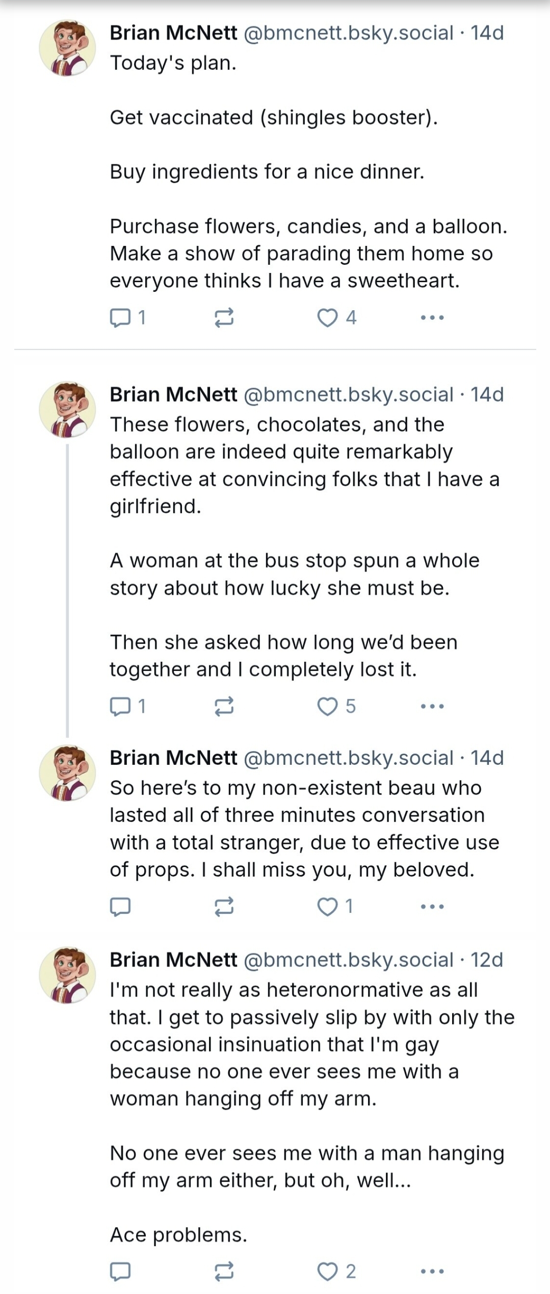Repost the non-existent beau post
The height and width of the screenshot is (1294, 550).
pos(224,907)
